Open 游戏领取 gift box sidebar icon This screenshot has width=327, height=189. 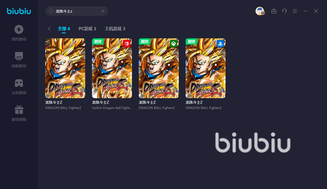click(19, 110)
